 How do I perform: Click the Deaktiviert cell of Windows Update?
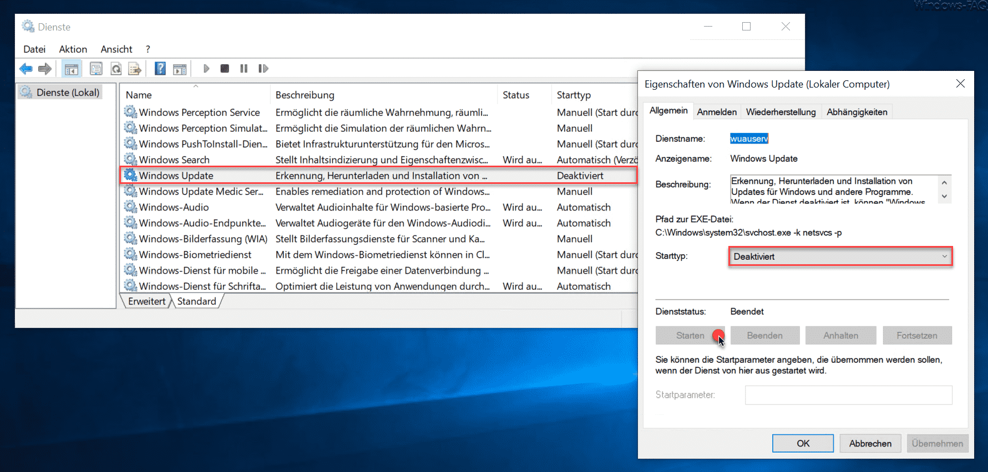coord(580,176)
